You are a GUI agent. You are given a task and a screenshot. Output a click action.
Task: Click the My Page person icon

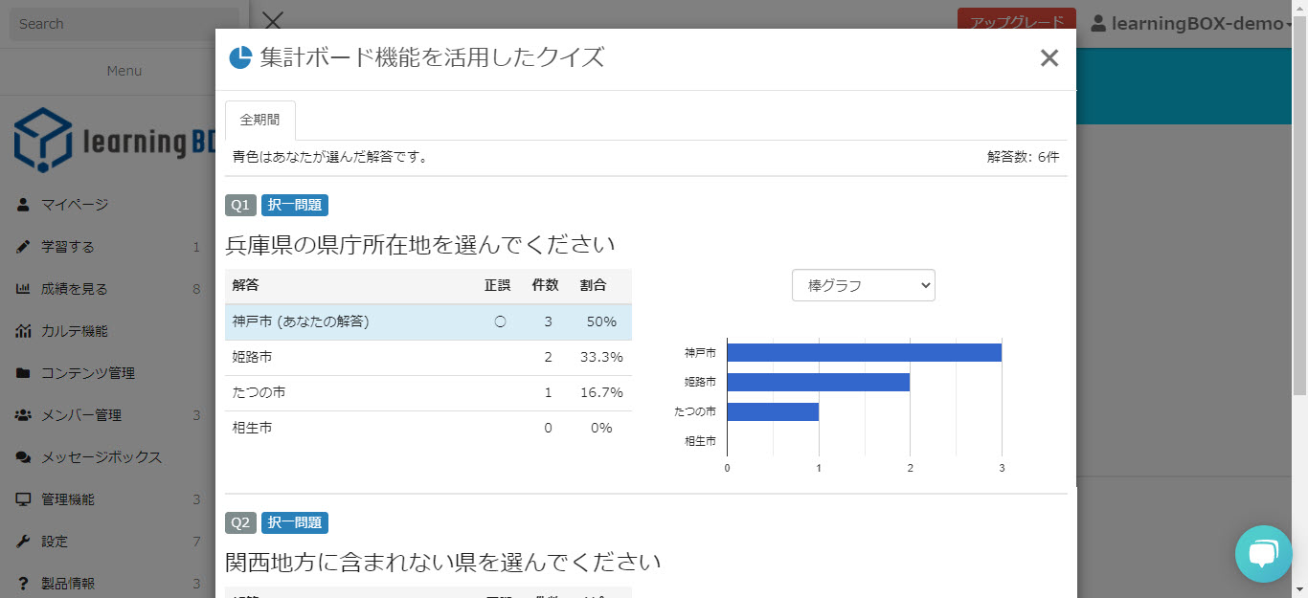pyautogui.click(x=23, y=205)
